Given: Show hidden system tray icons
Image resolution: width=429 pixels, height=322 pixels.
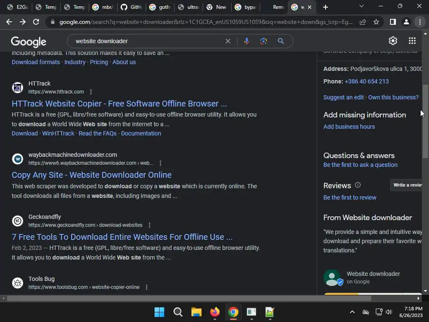Looking at the screenshot, I should (x=352, y=312).
